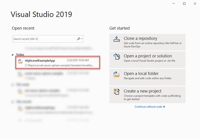Click the magnifier icon in search box
This screenshot has height=140, width=200.
pyautogui.click(x=79, y=39)
